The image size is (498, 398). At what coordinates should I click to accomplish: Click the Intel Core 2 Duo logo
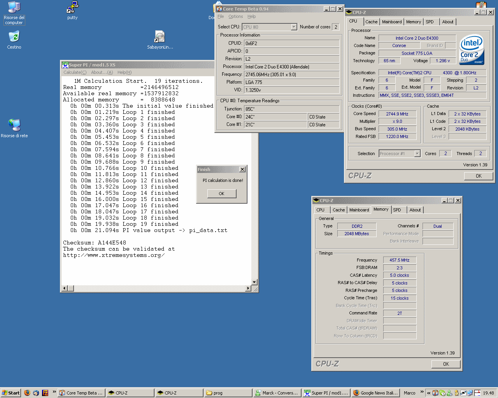(x=472, y=50)
